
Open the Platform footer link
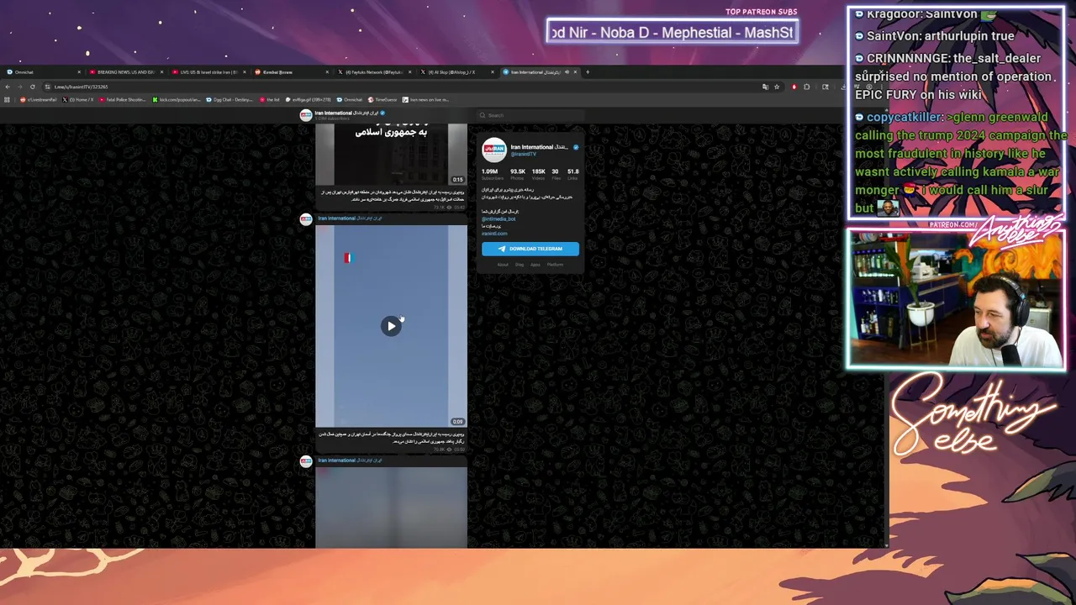coord(555,265)
